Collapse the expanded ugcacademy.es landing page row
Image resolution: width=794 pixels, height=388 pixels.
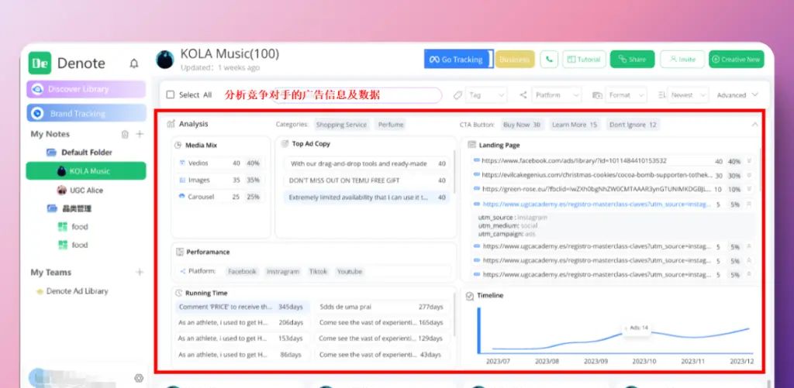click(x=749, y=204)
